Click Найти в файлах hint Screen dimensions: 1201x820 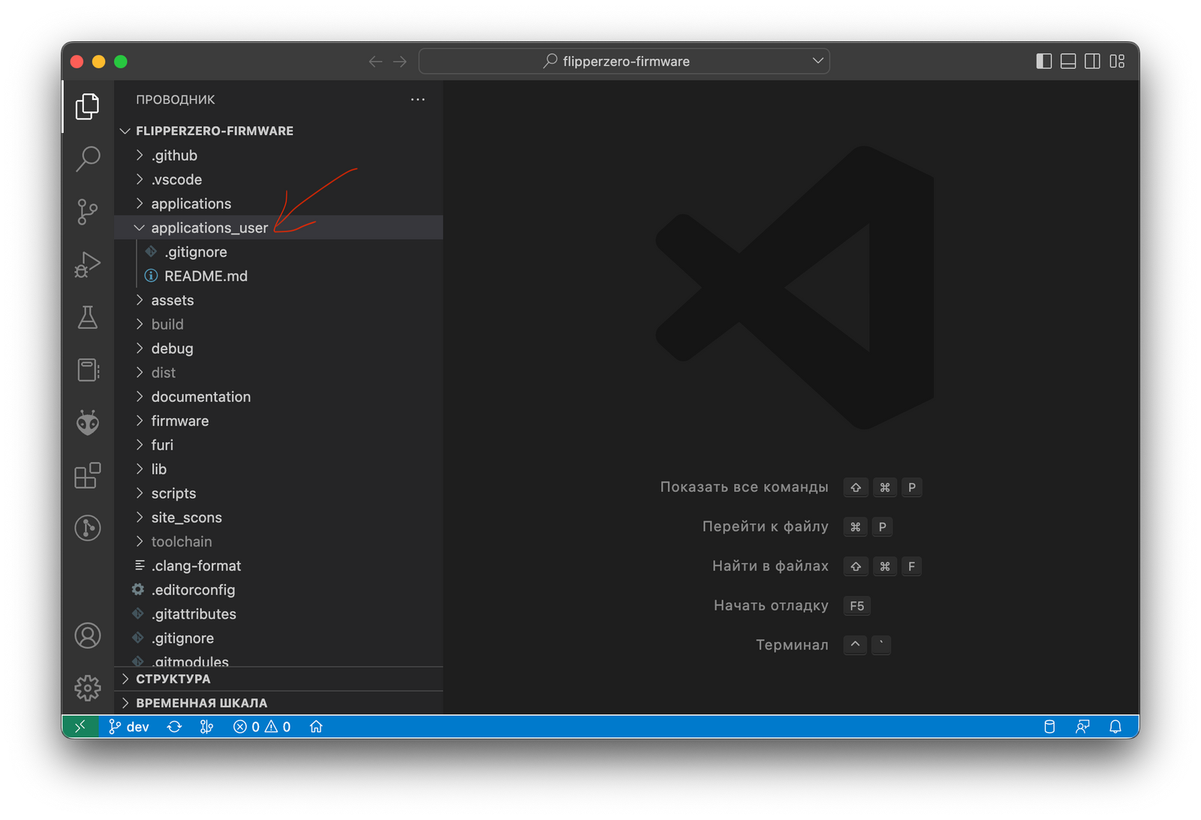click(x=770, y=566)
